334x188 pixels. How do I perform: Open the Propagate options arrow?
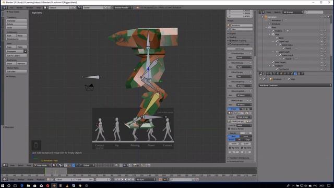(x=25, y=51)
